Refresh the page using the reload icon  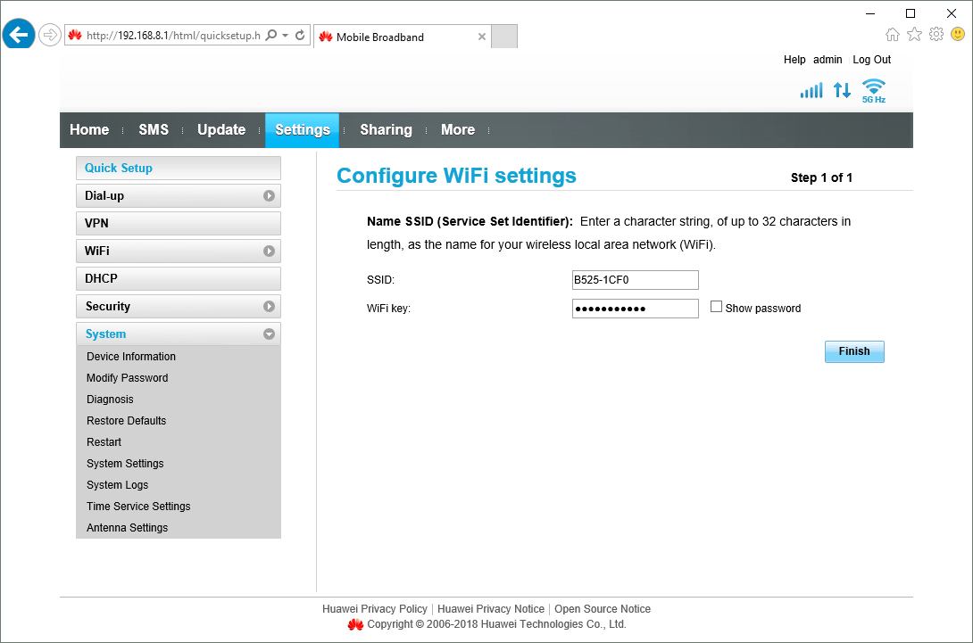[298, 34]
